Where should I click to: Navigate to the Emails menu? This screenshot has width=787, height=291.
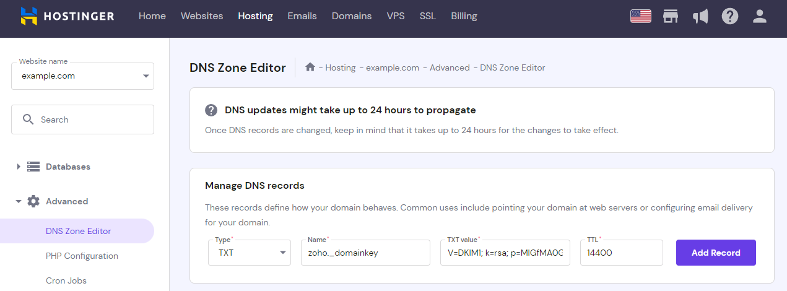(x=302, y=16)
